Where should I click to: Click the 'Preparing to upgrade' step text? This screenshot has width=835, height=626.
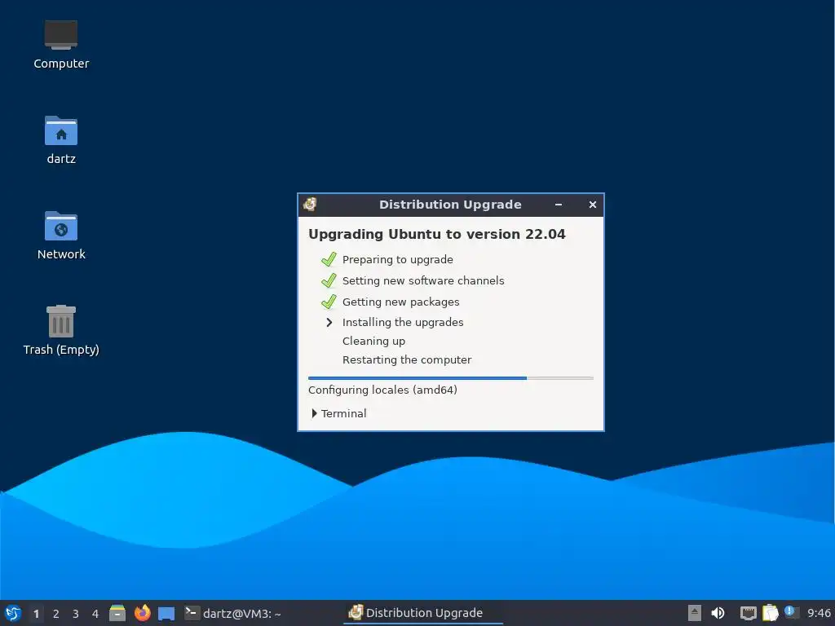[x=398, y=260]
